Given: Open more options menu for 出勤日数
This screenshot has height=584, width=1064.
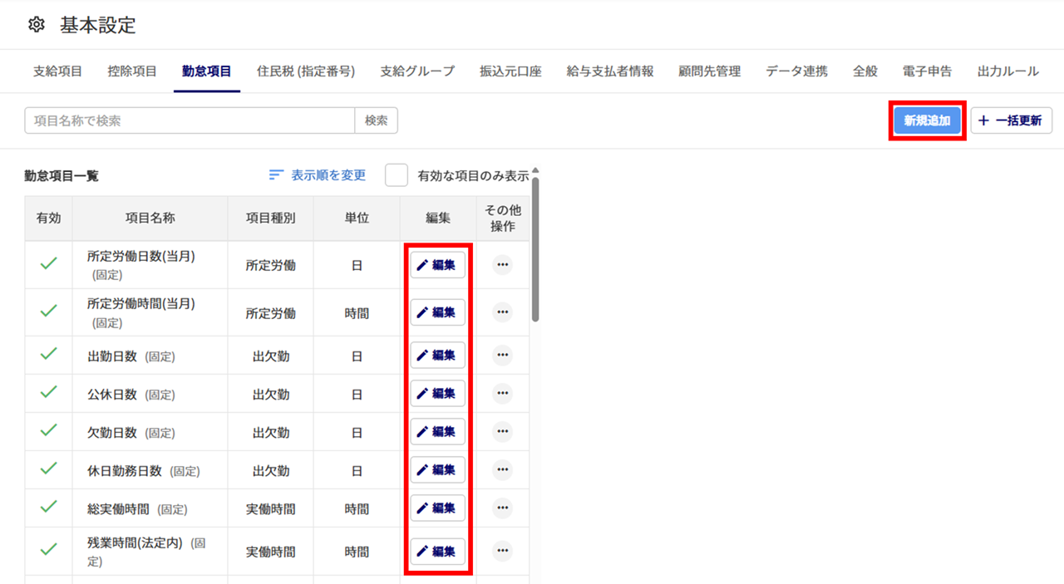Looking at the screenshot, I should (x=502, y=356).
